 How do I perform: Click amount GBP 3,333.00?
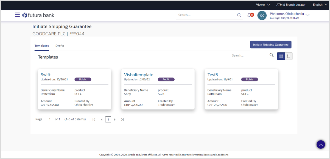[50, 105]
